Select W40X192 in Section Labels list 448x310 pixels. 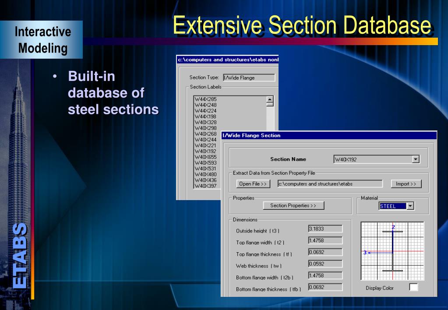[206, 151]
